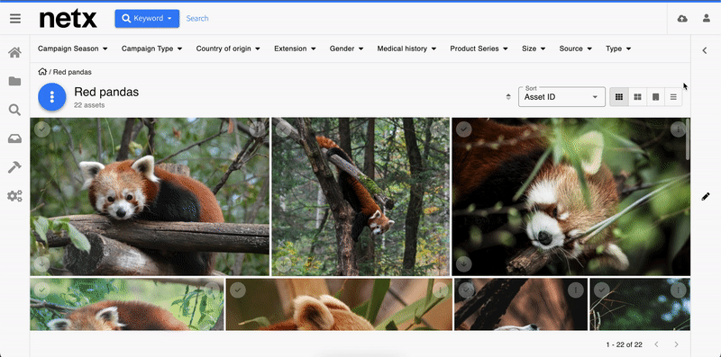The image size is (721, 357).
Task: Select the second-row last image checkbox
Action: tap(601, 290)
